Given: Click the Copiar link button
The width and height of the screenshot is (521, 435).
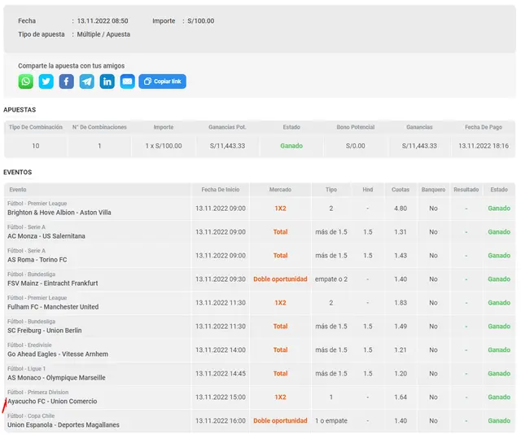Looking at the screenshot, I should (x=163, y=81).
